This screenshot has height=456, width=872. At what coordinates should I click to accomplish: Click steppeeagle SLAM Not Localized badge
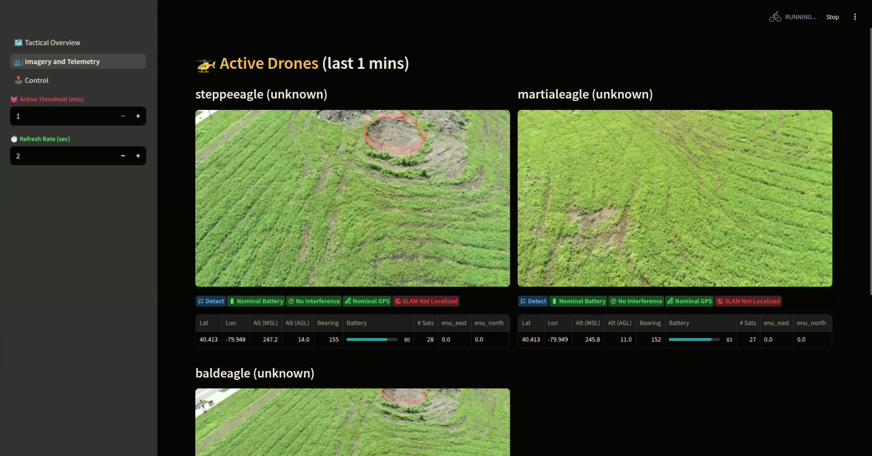[426, 301]
